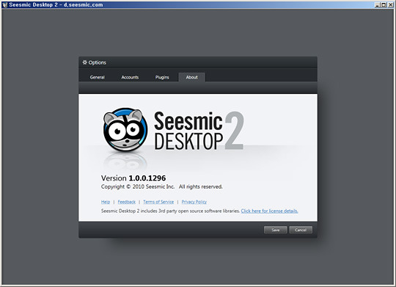Save the options
Image resolution: width=396 pixels, height=287 pixels.
[275, 230]
